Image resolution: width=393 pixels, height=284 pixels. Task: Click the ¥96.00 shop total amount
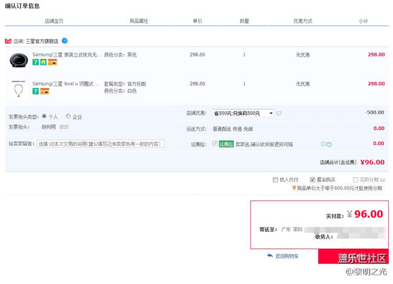point(372,162)
